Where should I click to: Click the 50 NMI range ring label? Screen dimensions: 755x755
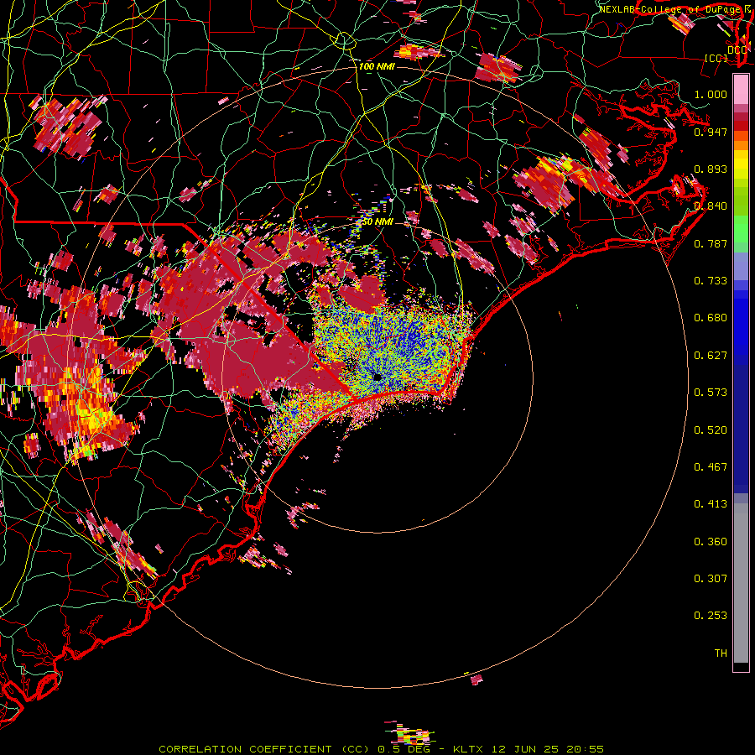pyautogui.click(x=377, y=222)
